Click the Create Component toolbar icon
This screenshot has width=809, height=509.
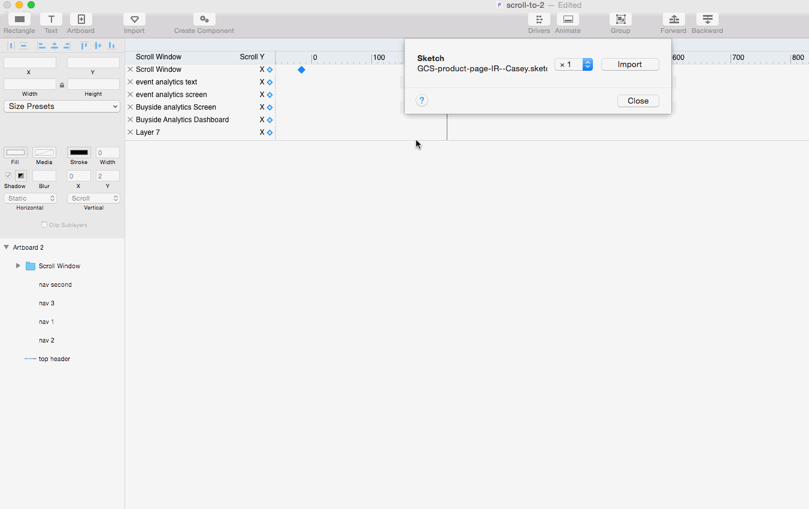point(204,19)
